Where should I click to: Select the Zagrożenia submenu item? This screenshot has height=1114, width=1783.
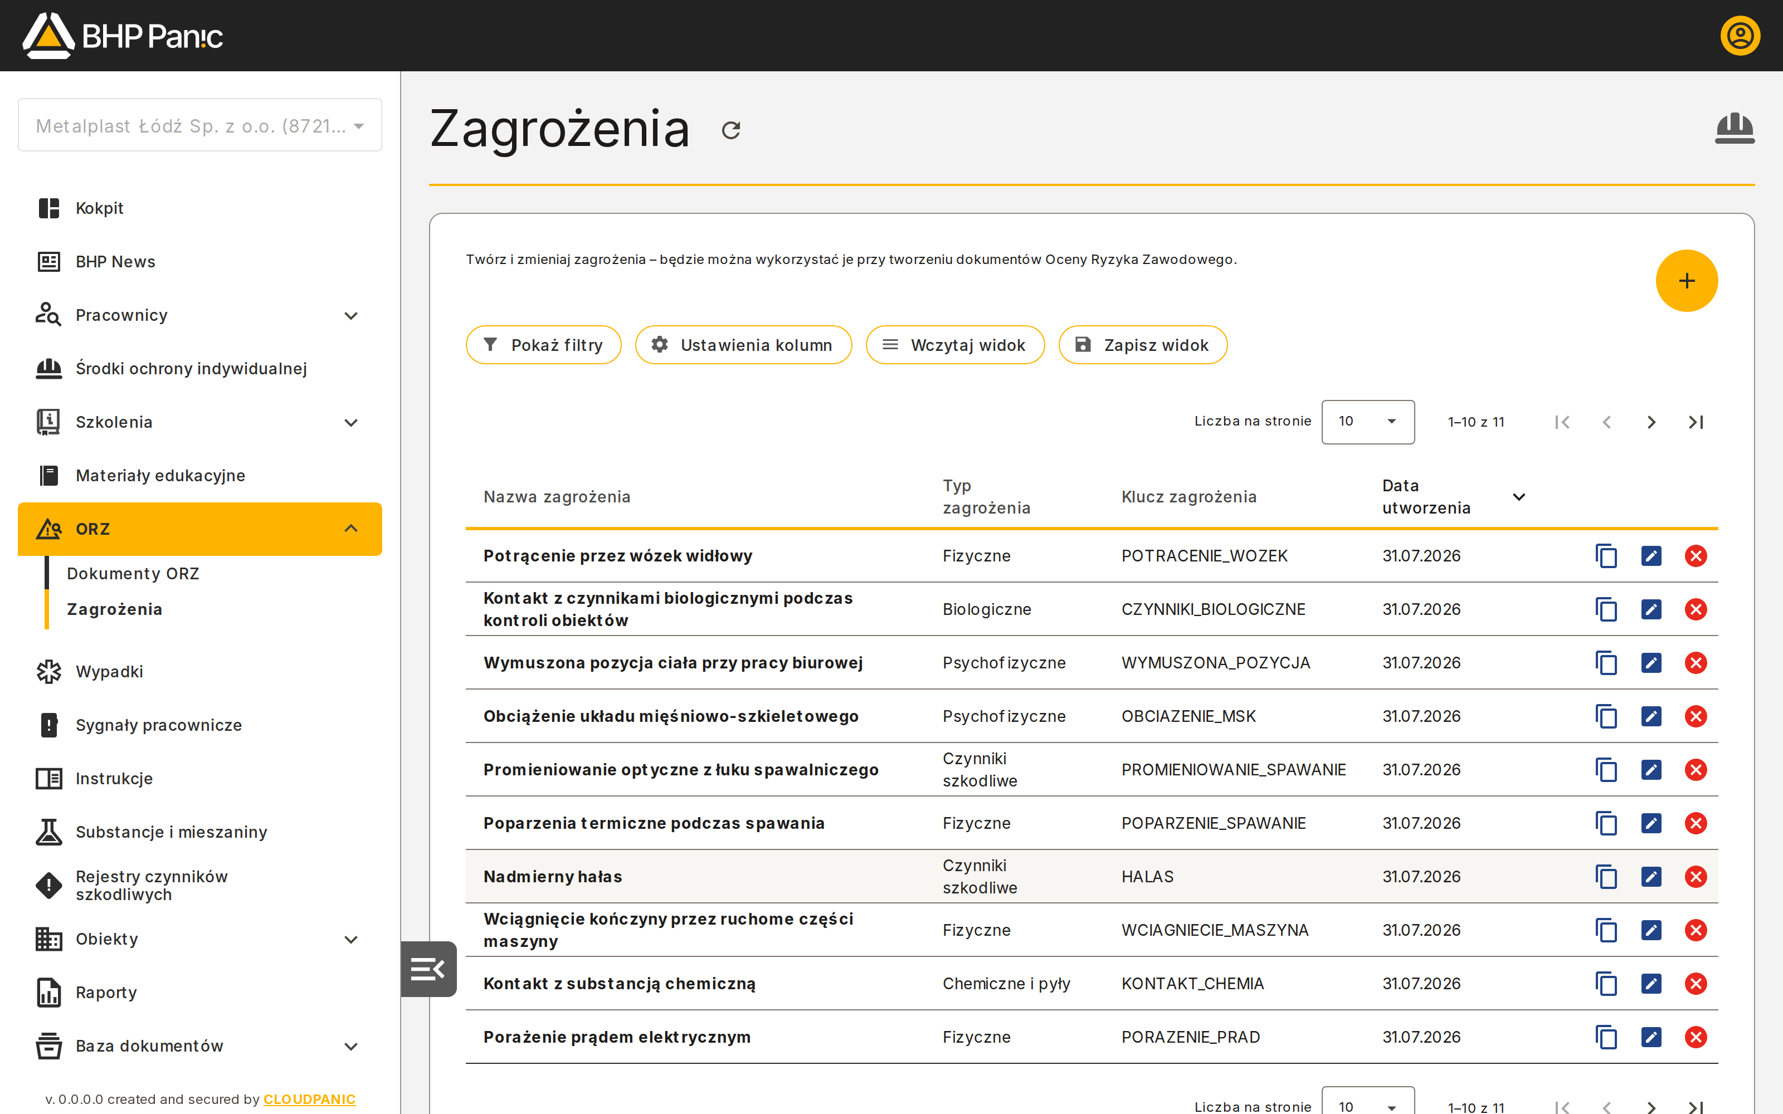114,609
